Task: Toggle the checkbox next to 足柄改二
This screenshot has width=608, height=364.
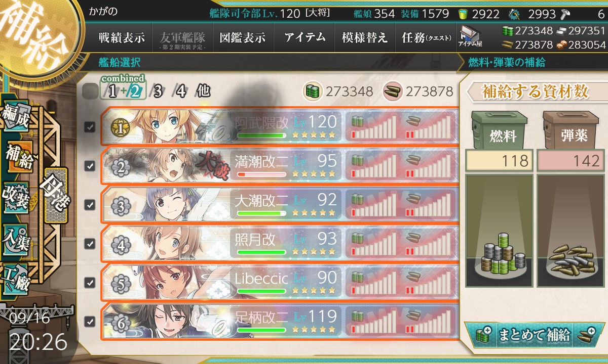Action: 90,321
